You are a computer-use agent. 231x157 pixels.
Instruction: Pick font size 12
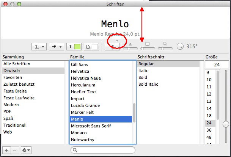(x=211, y=94)
